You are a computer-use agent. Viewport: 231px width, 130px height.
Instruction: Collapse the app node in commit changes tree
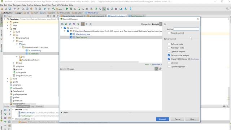coord(61,28)
